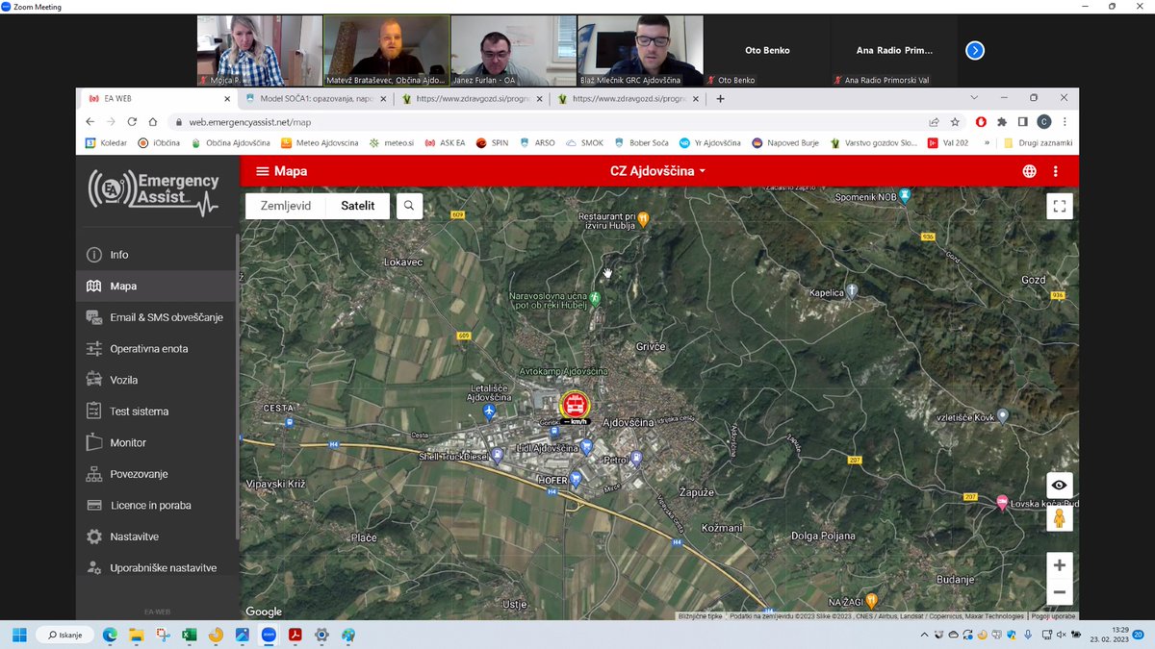Click the red fire truck vehicle marker
Viewport: 1155px width, 649px height.
pyautogui.click(x=576, y=405)
